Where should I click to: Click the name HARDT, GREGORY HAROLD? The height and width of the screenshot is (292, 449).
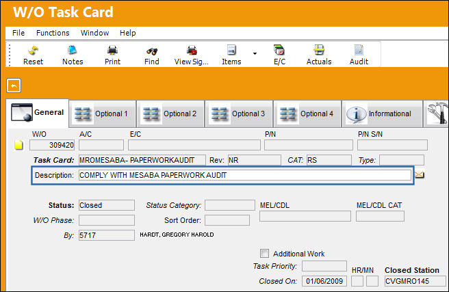[177, 235]
